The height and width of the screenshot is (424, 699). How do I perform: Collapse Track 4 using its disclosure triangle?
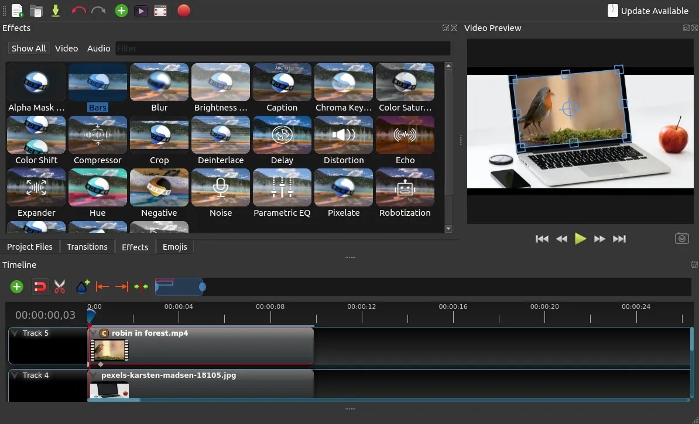(15, 375)
